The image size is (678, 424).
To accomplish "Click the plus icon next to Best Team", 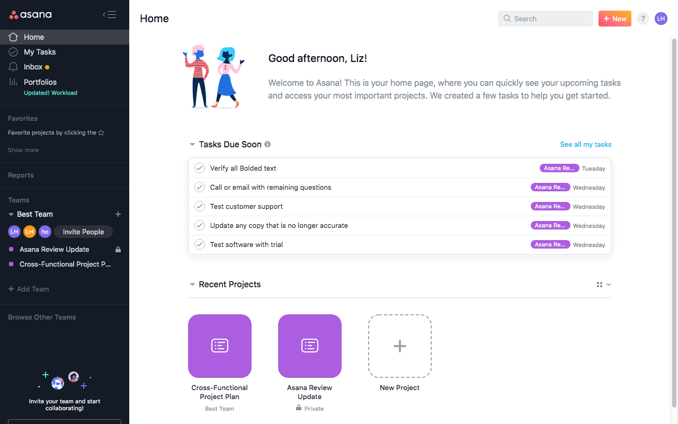I will tap(118, 214).
